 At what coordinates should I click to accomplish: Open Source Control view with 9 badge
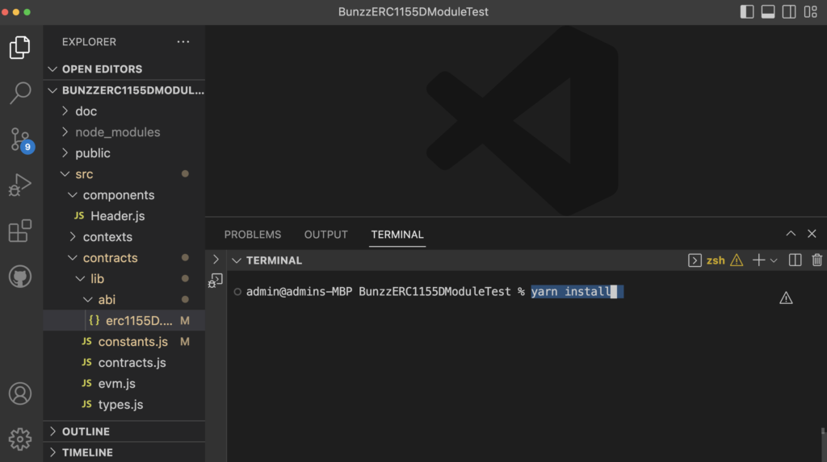click(x=22, y=140)
